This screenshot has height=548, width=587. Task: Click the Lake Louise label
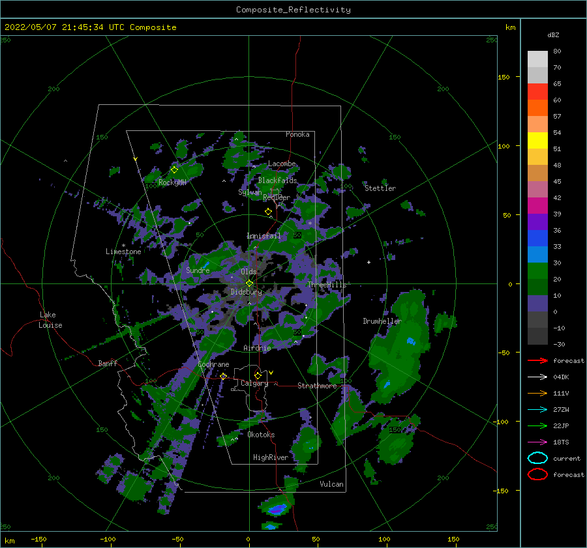tap(50, 320)
